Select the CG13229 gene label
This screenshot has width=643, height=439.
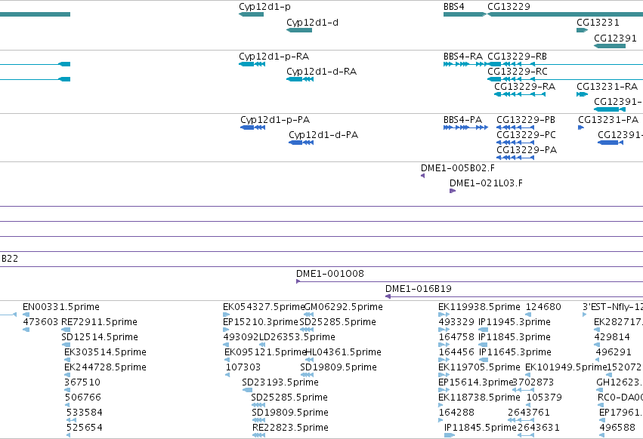509,7
